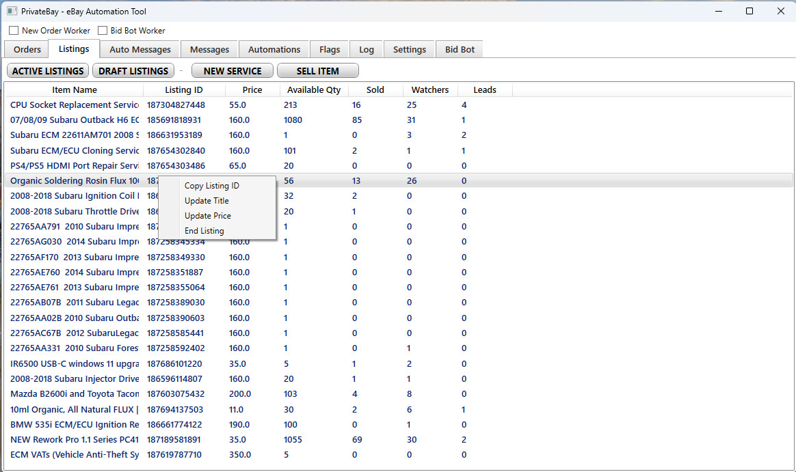
Task: Choose End Listing in context menu
Action: [204, 231]
